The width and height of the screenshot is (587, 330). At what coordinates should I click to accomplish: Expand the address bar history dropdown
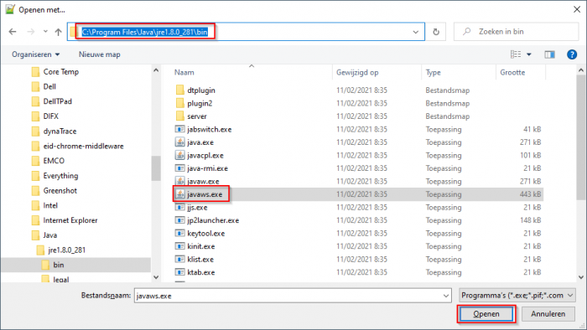[x=416, y=32]
